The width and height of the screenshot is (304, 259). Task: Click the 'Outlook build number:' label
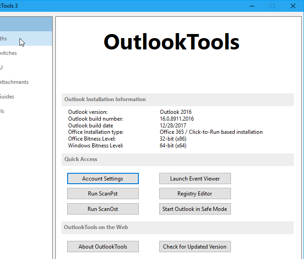95,119
